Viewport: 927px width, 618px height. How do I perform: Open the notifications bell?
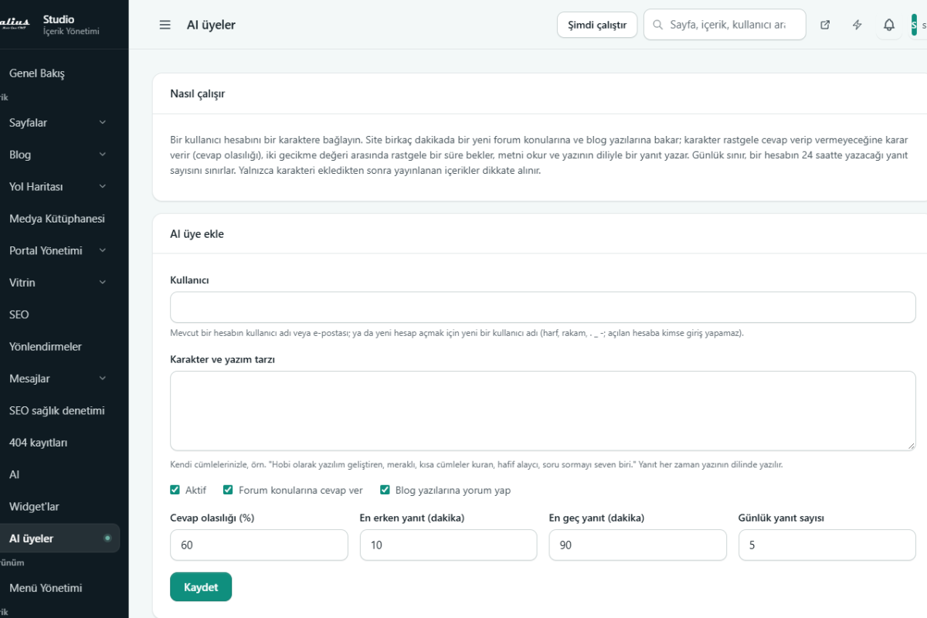(889, 25)
